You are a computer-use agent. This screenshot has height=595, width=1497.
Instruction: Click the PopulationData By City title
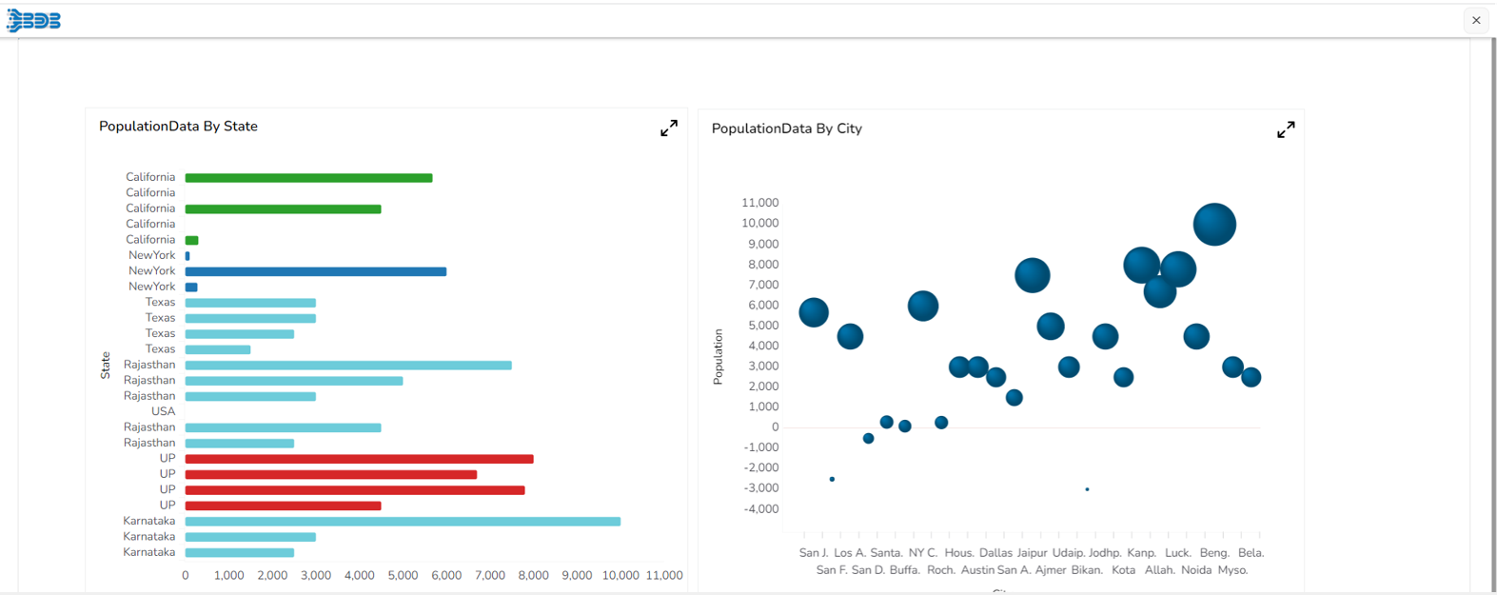click(x=786, y=129)
